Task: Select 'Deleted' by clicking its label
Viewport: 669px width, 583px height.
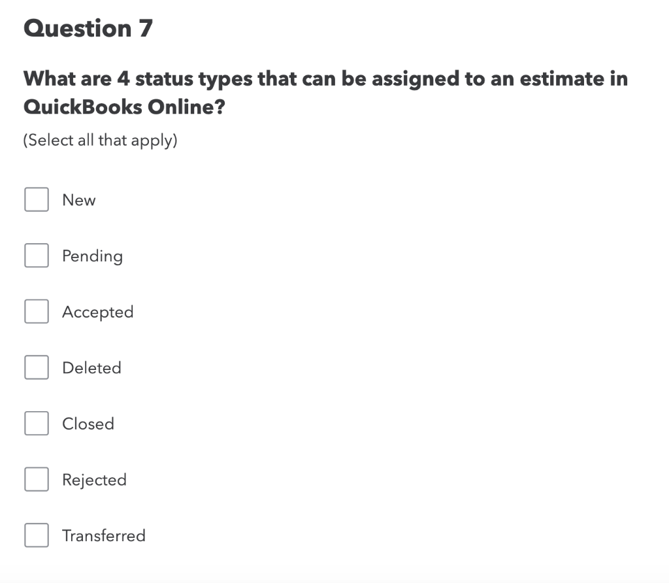Action: 91,368
